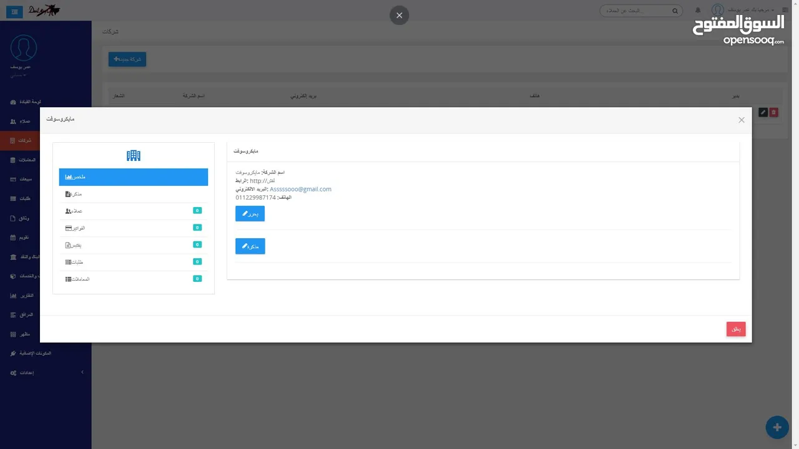Open المرافق utilities sidebar icon
Screen dimensions: 799x449
pos(14,315)
